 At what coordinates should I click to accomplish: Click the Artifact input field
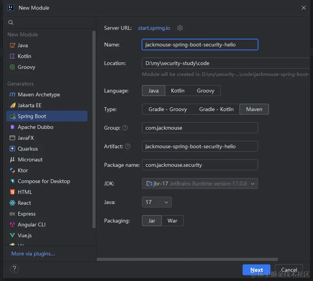(x=200, y=146)
